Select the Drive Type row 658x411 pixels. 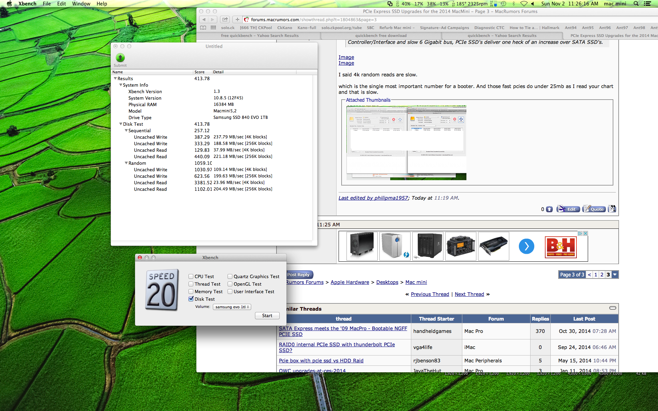[x=211, y=117]
